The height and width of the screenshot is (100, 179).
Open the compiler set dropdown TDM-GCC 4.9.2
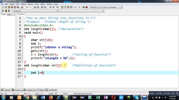106,7
